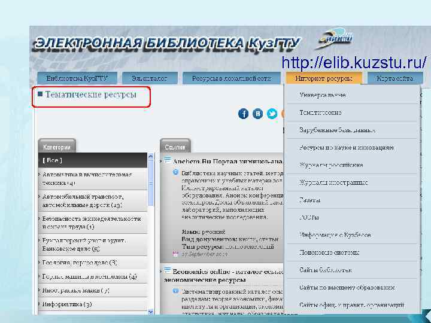The image size is (431, 323).
Task: Select the Ссылки tab
Action: point(175,146)
